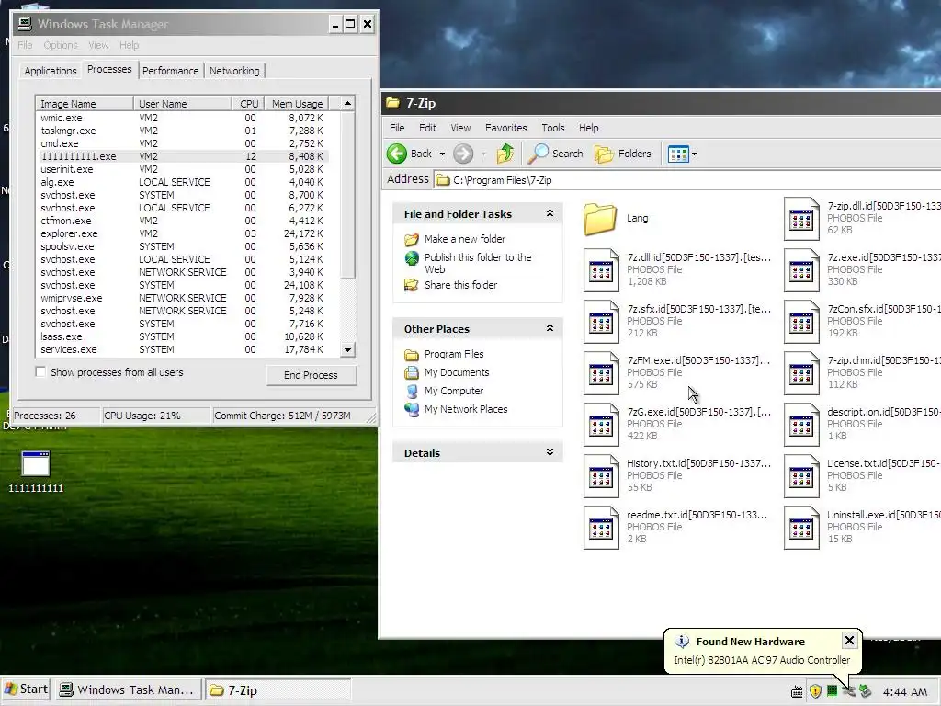Select the readme.txt.id PHOBOS file icon
Image resolution: width=941 pixels, height=706 pixels.
coord(601,529)
